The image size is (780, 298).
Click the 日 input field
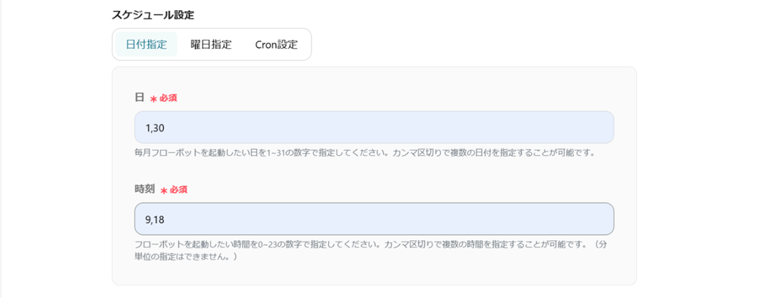click(x=374, y=128)
